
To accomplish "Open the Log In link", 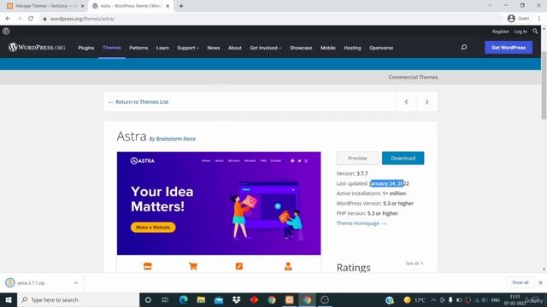I will pos(521,32).
